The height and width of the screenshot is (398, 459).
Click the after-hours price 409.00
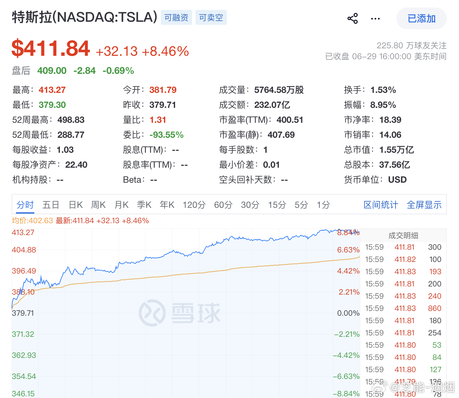click(x=52, y=71)
